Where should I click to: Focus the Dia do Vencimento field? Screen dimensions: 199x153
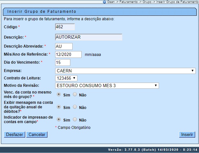63,62
